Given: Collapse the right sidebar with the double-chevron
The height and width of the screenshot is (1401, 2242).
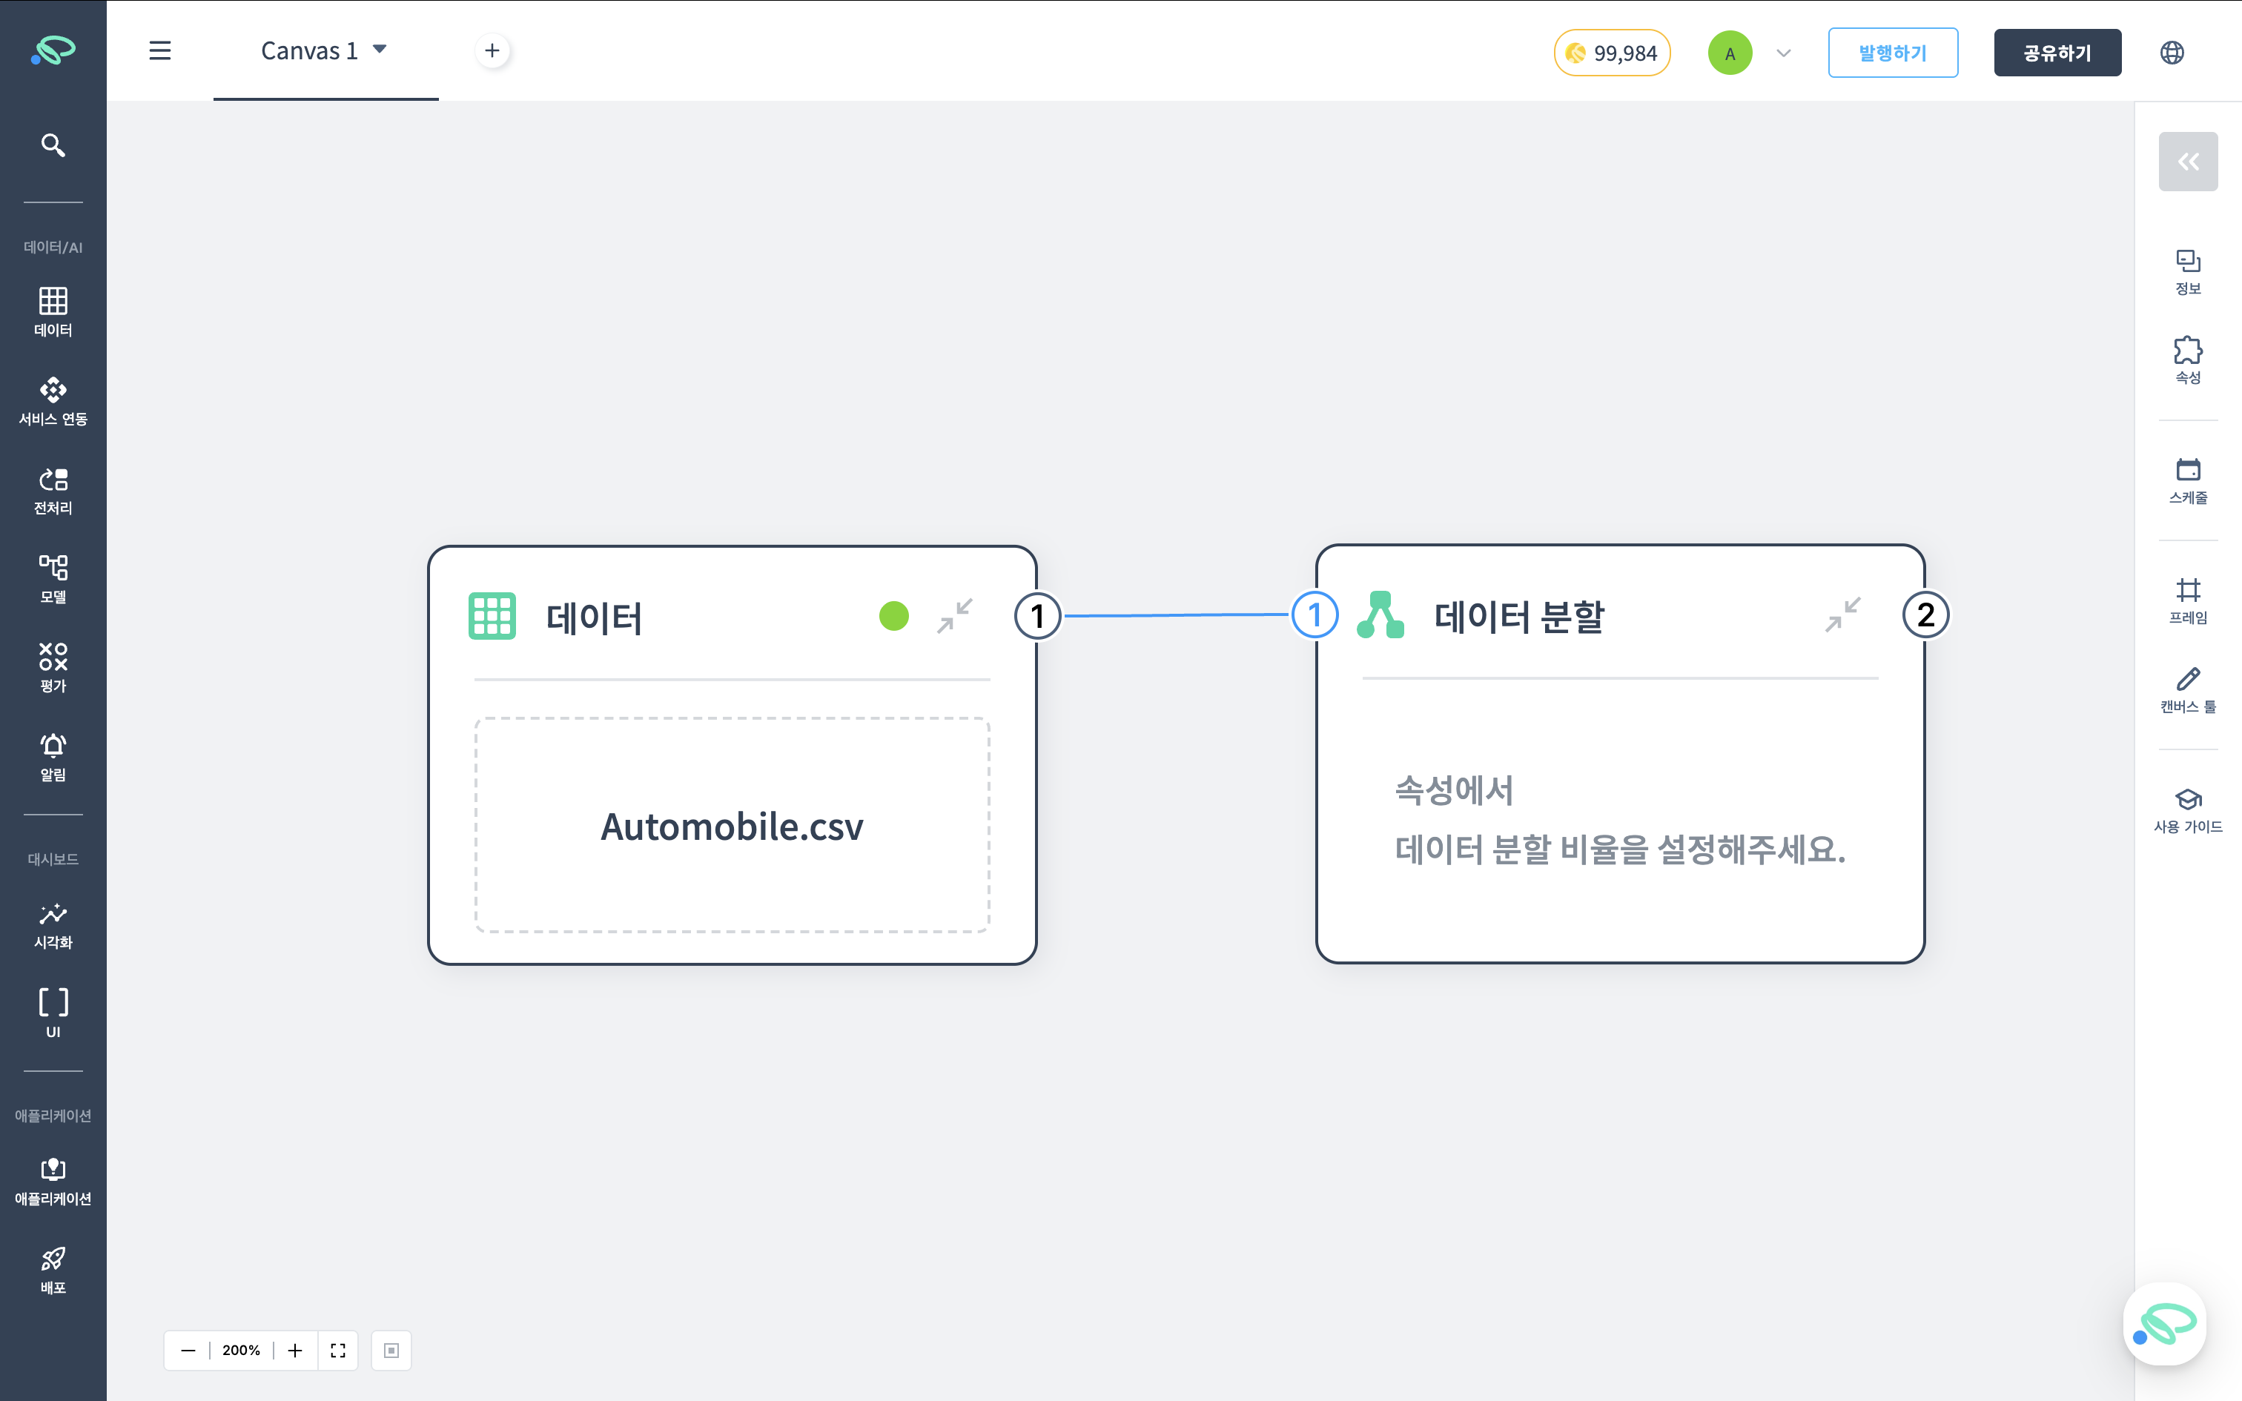Looking at the screenshot, I should 2189,162.
